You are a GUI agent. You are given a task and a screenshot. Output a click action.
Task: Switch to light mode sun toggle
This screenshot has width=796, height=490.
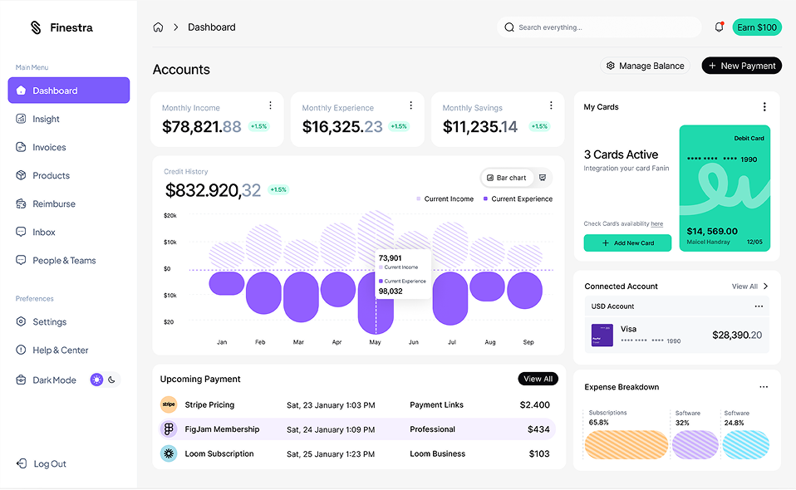tap(96, 380)
